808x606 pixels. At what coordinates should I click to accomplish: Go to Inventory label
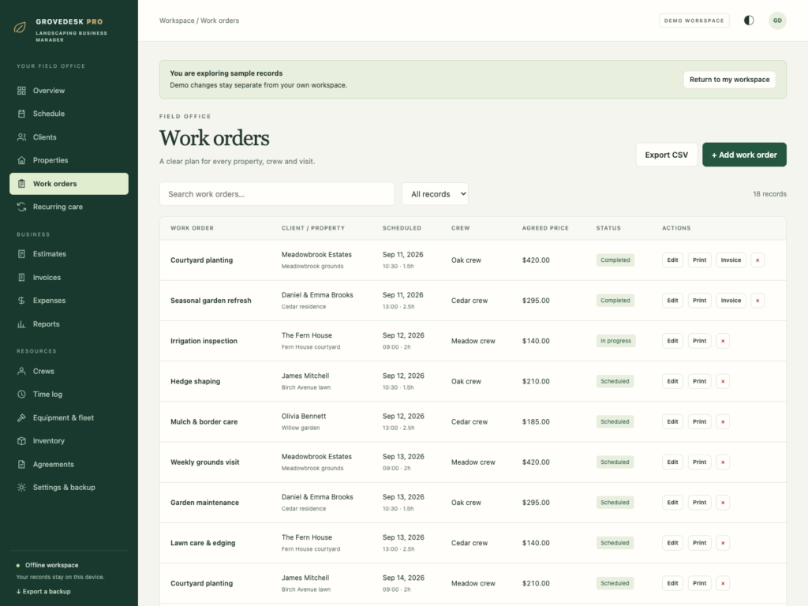click(49, 441)
